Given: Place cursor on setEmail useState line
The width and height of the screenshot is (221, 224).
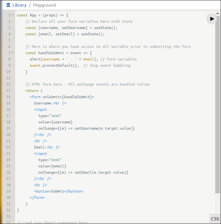Looking at the screenshot, I should [x=65, y=34].
